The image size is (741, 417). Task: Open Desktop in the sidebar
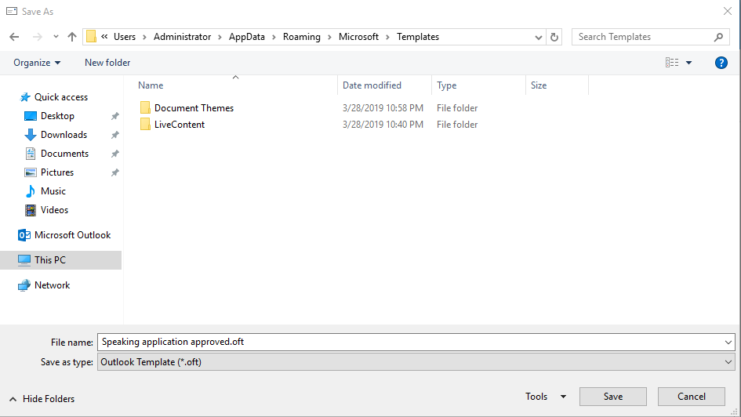tap(57, 116)
